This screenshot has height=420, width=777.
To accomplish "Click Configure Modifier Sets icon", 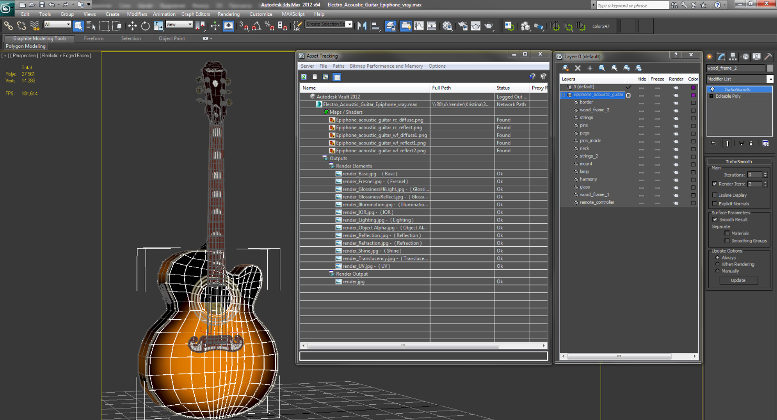I will click(x=765, y=143).
